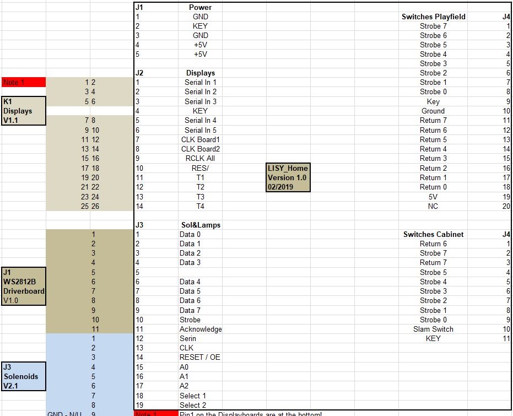Select the Switches Playfield heading cell
The width and height of the screenshot is (513, 416).
point(433,17)
